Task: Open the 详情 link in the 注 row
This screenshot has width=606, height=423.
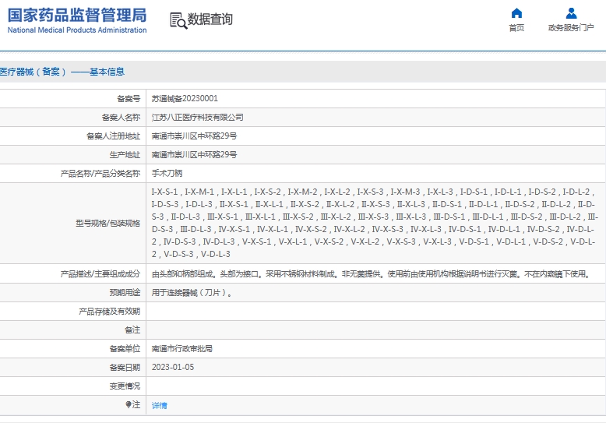Action: [159, 405]
